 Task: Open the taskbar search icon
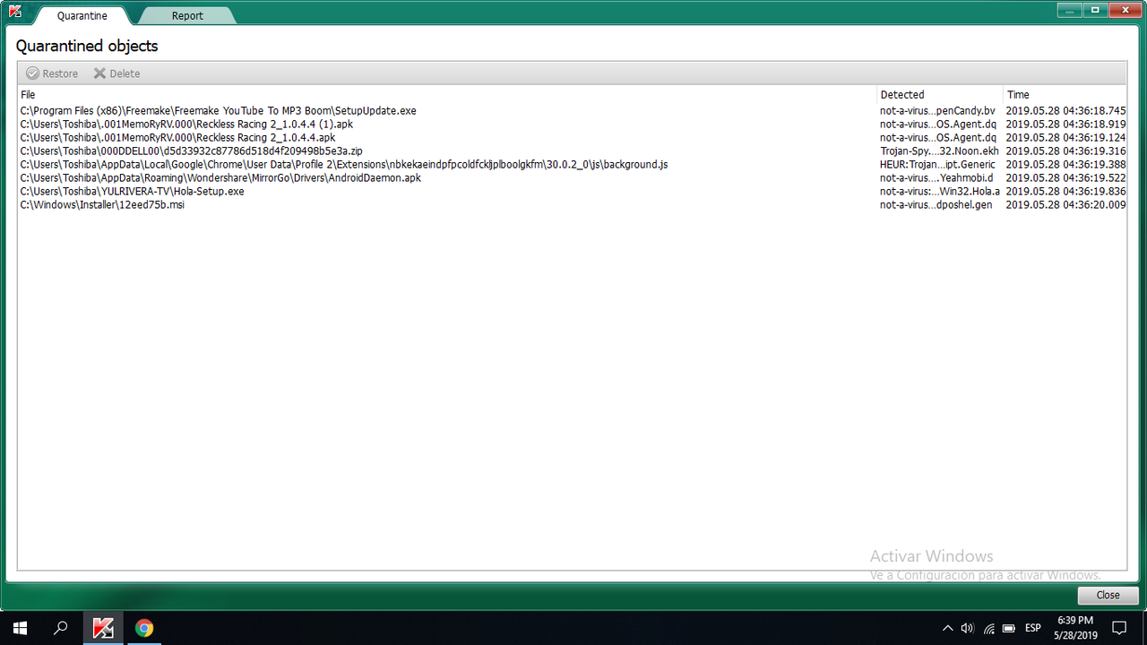click(61, 628)
